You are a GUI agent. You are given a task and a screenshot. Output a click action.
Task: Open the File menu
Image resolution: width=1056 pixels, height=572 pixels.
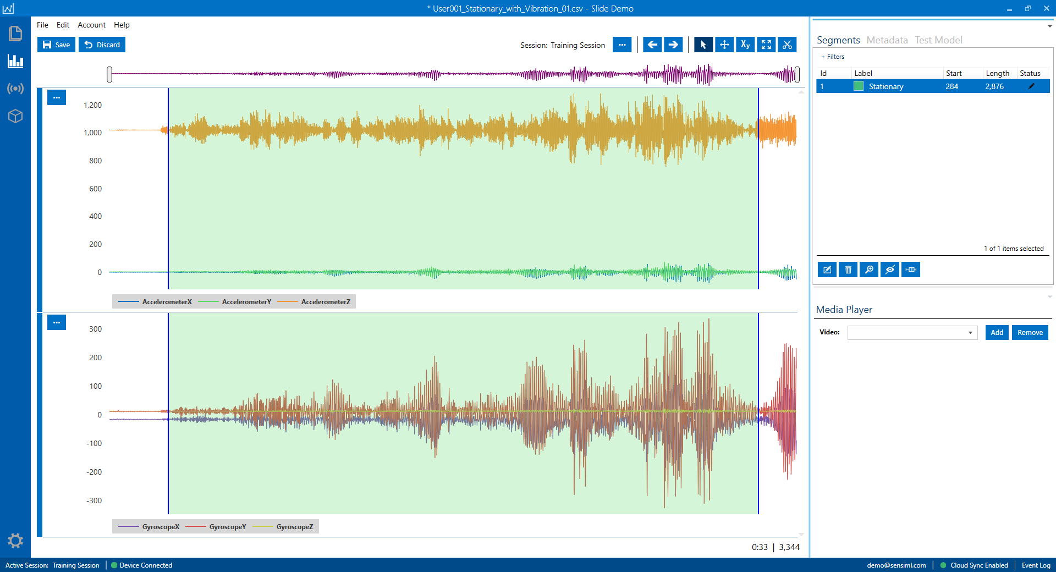[42, 25]
